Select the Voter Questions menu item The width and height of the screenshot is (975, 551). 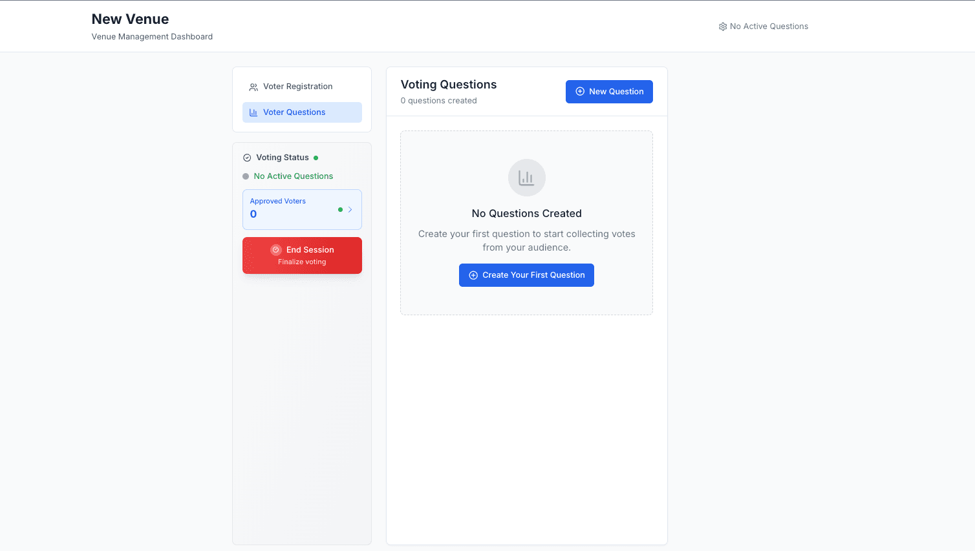pyautogui.click(x=294, y=112)
